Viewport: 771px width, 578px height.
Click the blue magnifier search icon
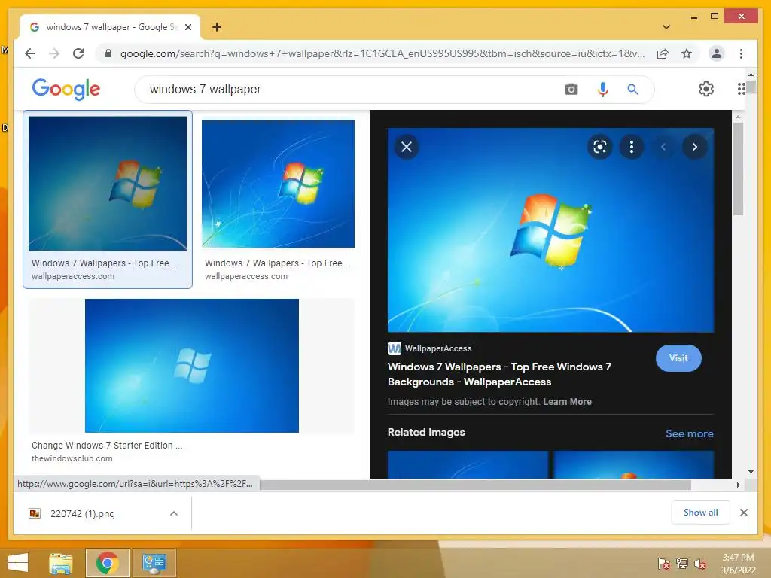[632, 89]
